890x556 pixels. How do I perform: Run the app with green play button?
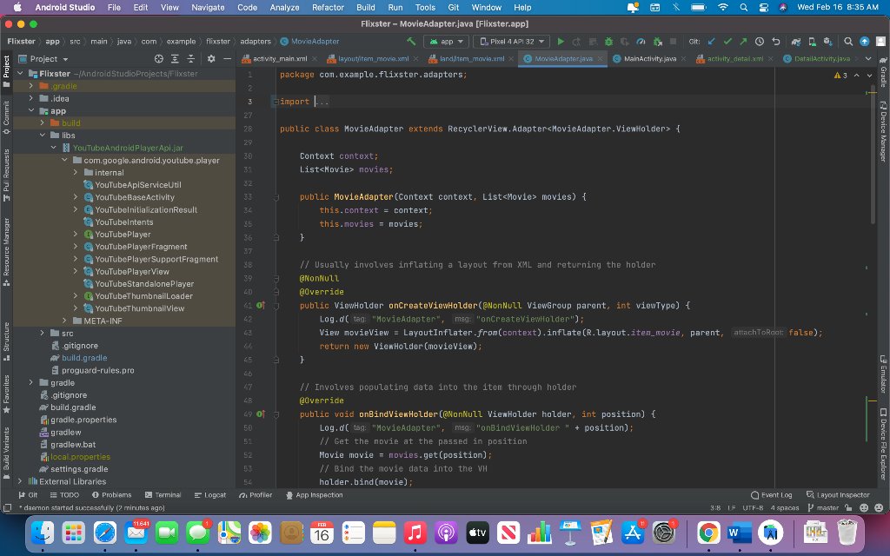[561, 42]
